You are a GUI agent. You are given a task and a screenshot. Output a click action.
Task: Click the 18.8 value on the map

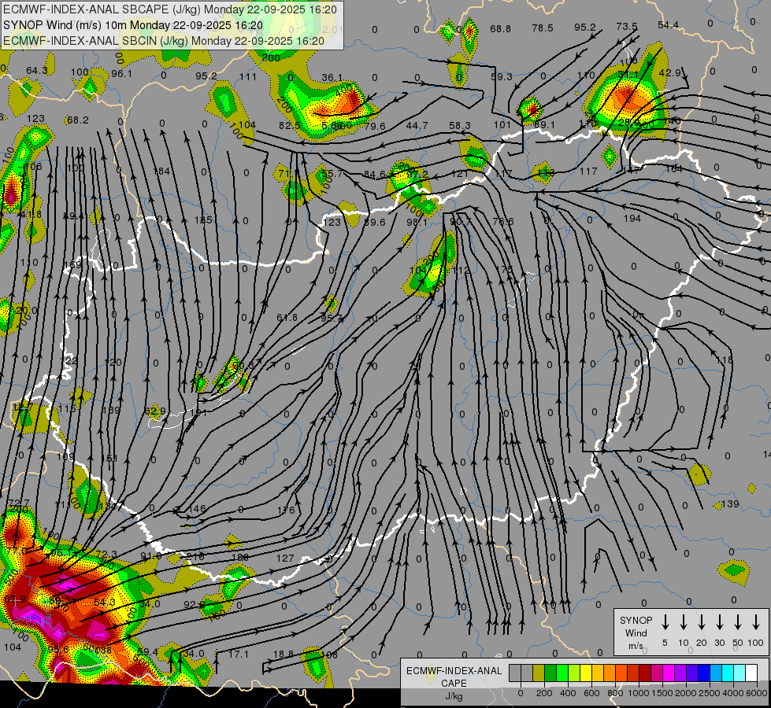(284, 655)
